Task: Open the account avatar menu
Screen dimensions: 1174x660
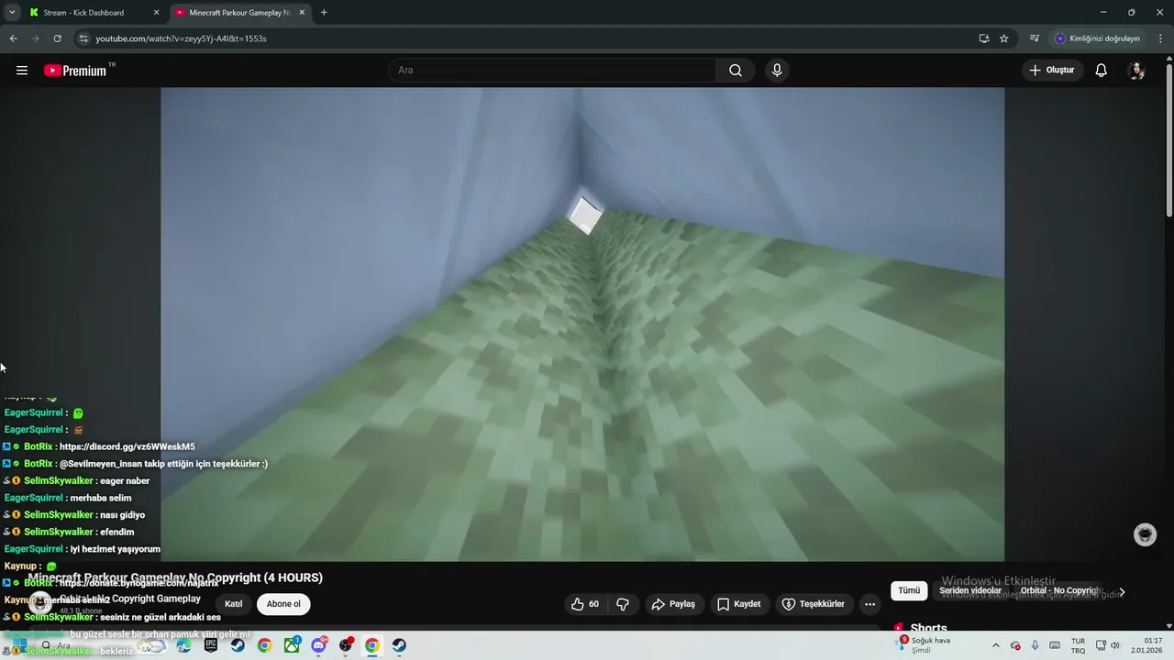Action: click(x=1136, y=71)
